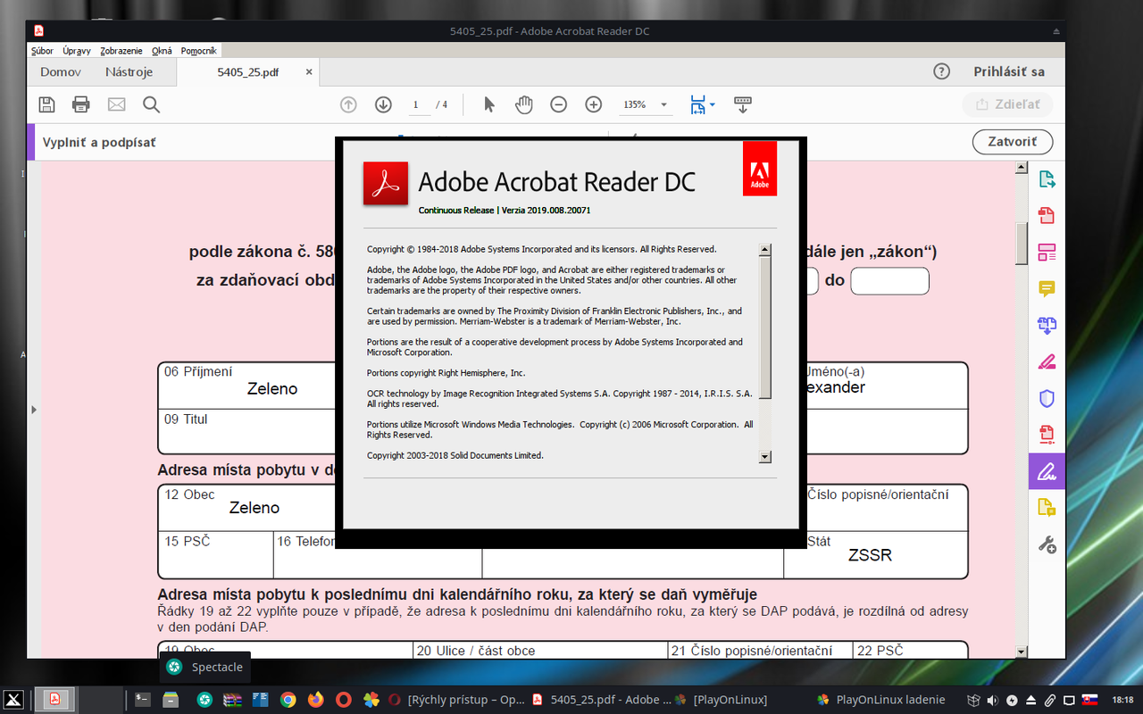Open Chrome from the taskbar

click(288, 700)
